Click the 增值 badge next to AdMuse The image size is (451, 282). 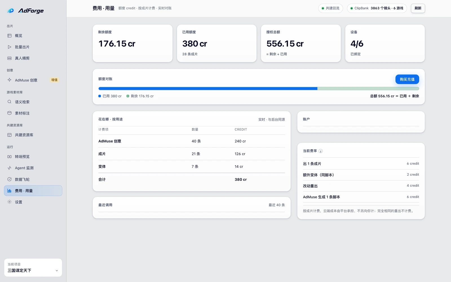pyautogui.click(x=54, y=80)
